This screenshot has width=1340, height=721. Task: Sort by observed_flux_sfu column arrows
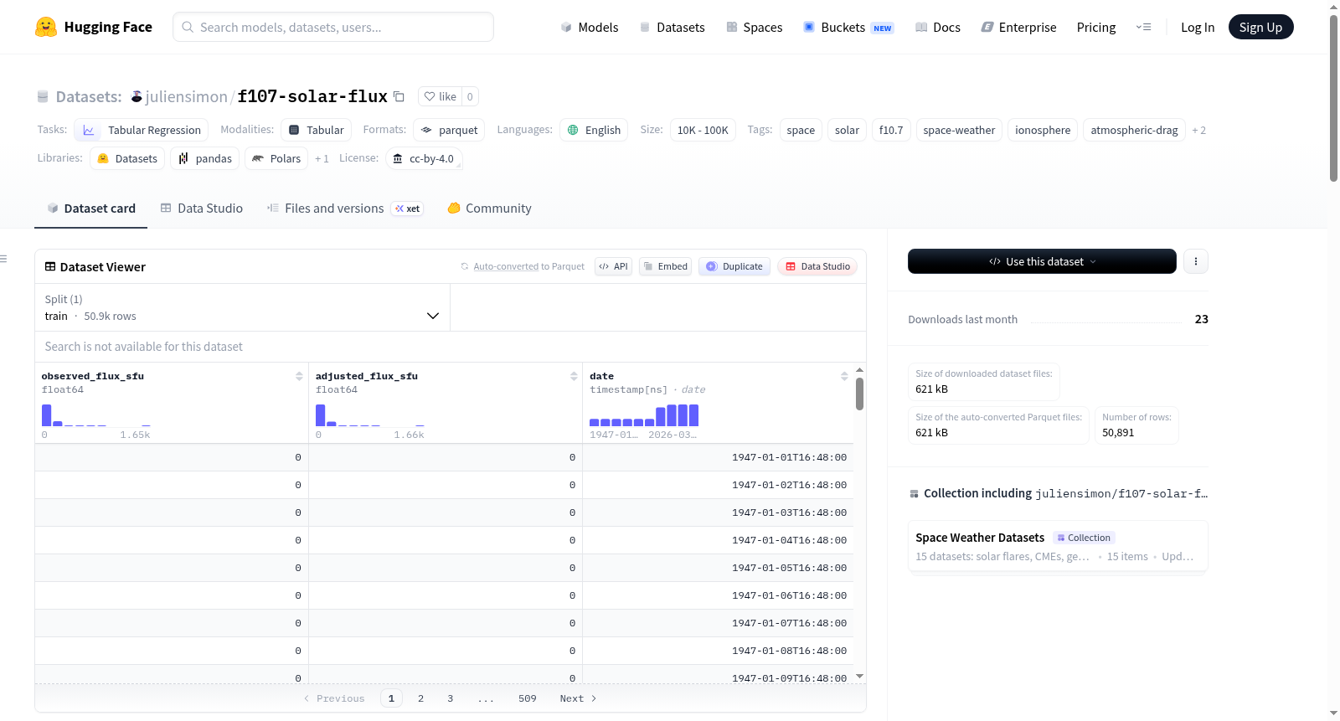(299, 376)
